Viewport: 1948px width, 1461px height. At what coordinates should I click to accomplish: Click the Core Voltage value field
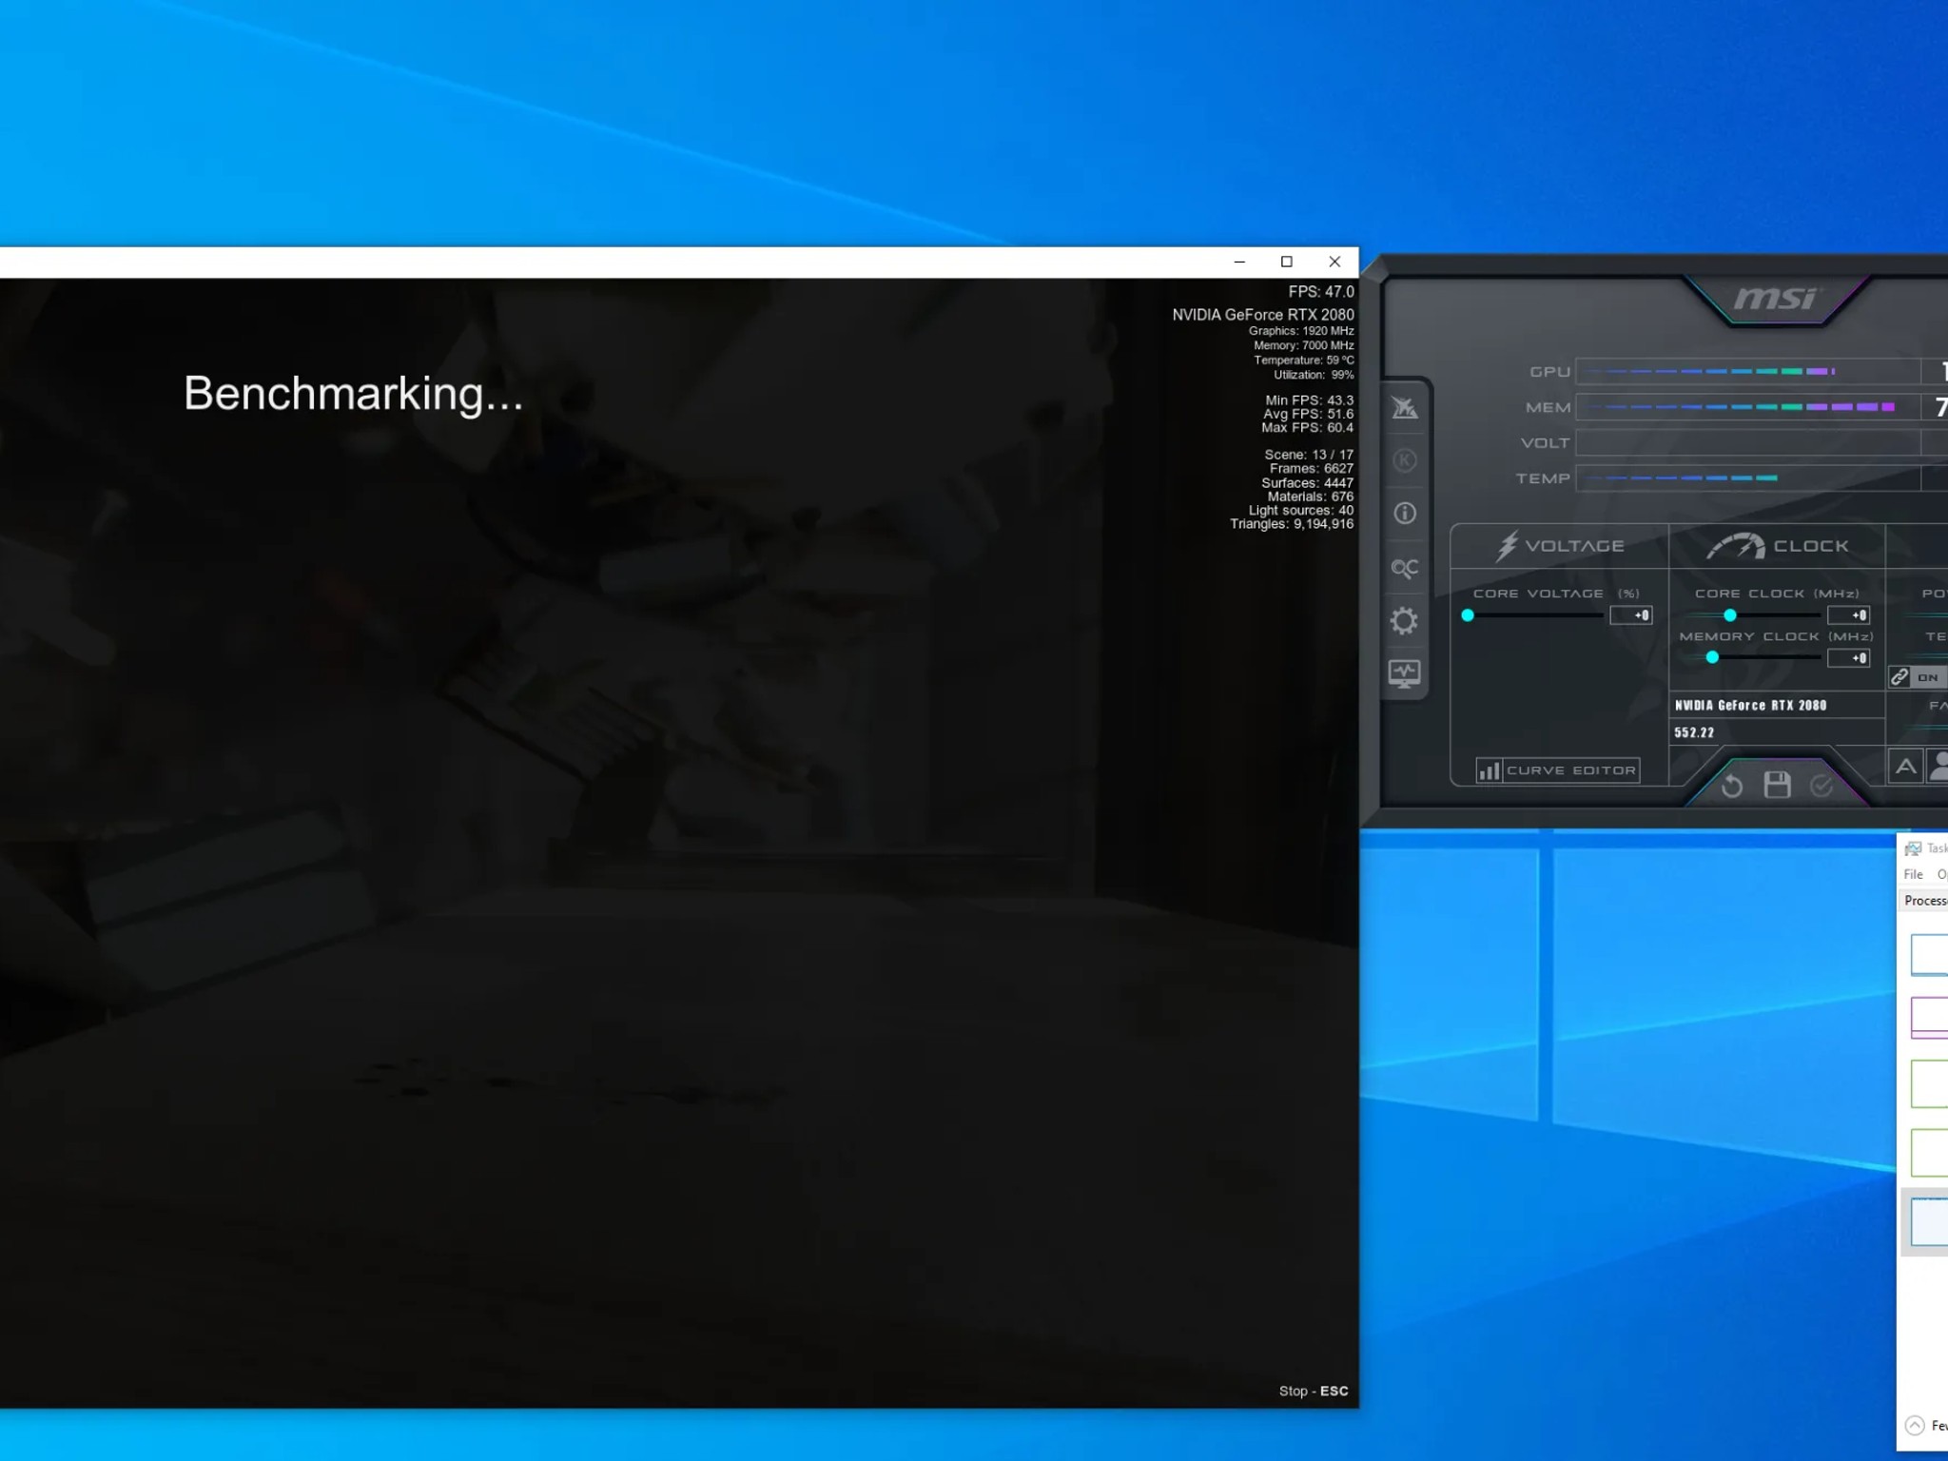coord(1631,615)
